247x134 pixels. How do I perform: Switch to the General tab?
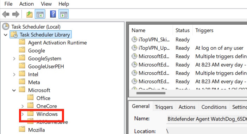click(x=141, y=106)
